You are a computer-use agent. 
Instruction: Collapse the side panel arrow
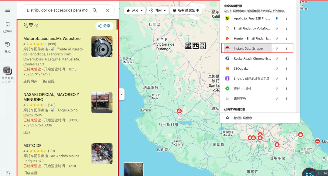coord(122,94)
